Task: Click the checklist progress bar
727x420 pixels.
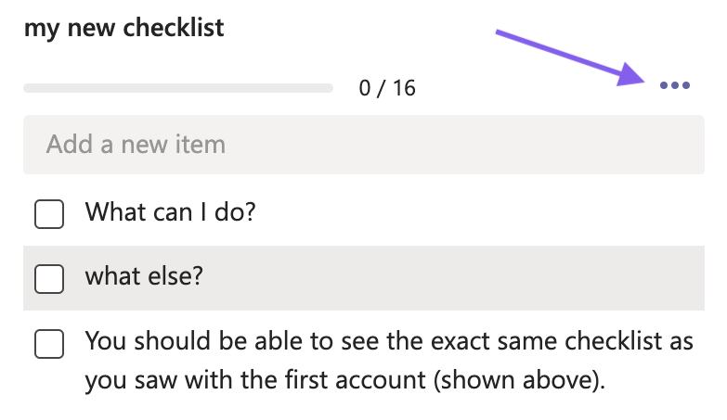Action: [x=178, y=88]
